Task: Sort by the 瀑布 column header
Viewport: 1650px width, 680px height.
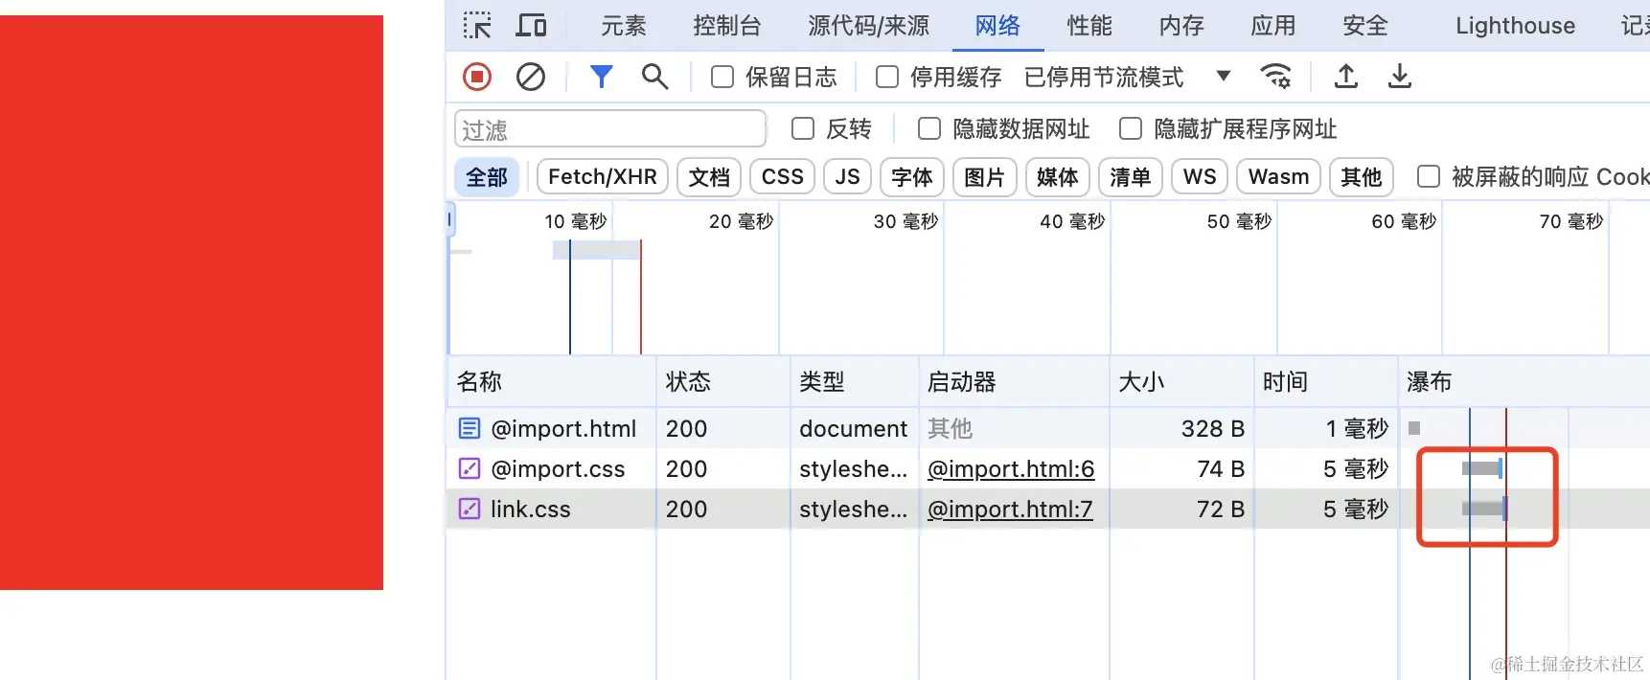Action: coord(1524,381)
